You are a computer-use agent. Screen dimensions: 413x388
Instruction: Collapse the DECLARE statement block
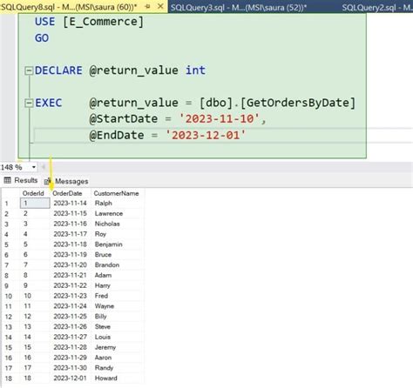(x=29, y=70)
